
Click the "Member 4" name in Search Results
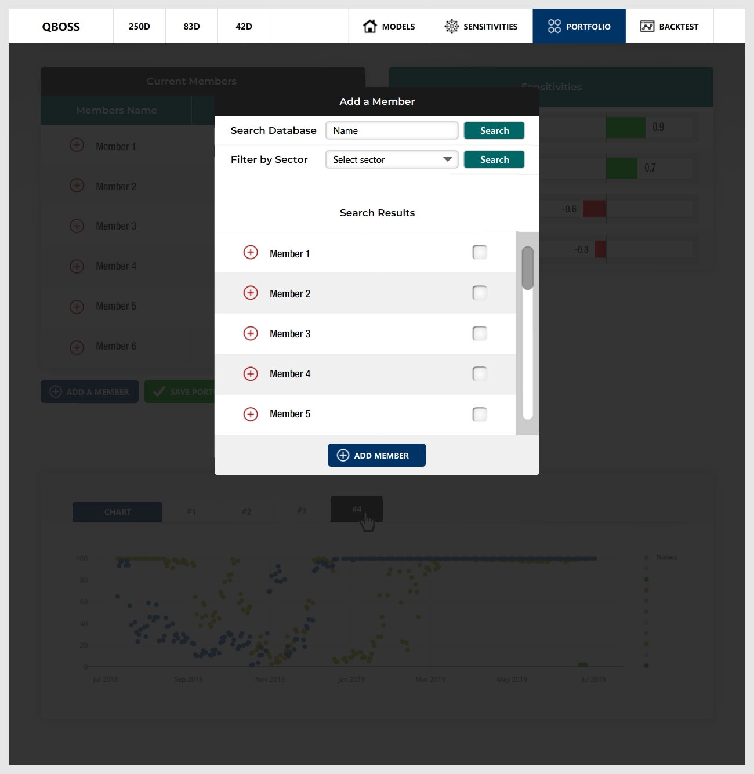click(x=290, y=374)
